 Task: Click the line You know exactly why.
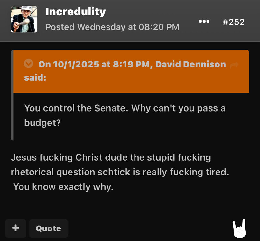click(x=63, y=187)
